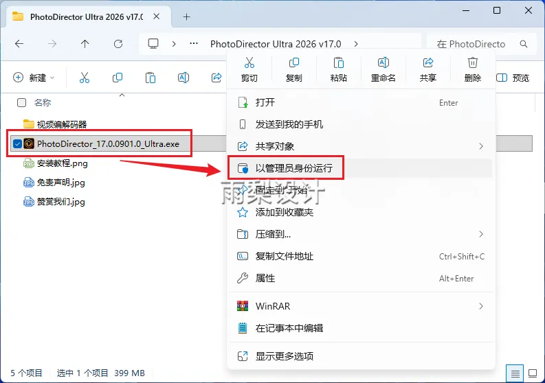Screen dimensions: 545x383
Task: Expand the 新建 dropdown
Action: click(x=52, y=78)
